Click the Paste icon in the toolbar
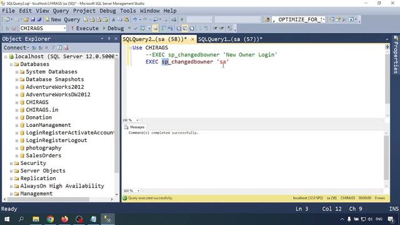This screenshot has height=225, width=400. 126,19
